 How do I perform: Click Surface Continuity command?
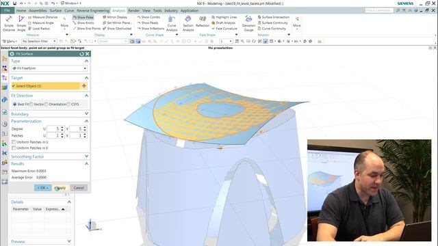[x=272, y=23]
